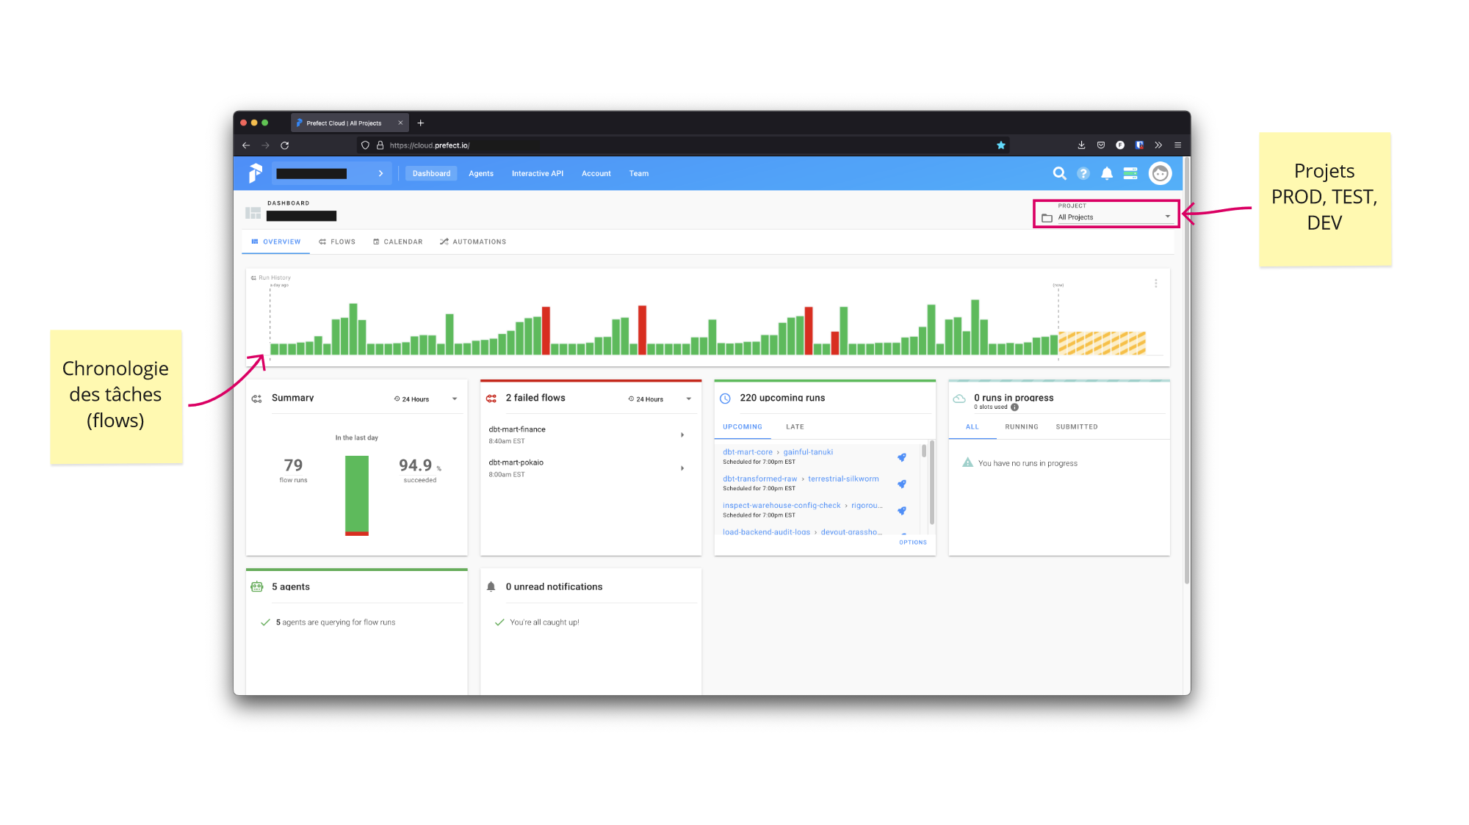
Task: Open the Dashboard nav item
Action: (431, 173)
